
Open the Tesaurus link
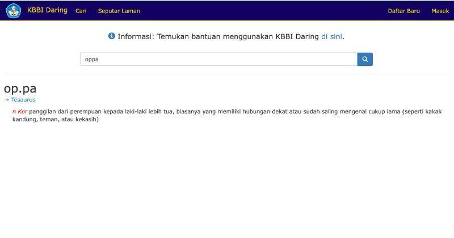tap(23, 100)
